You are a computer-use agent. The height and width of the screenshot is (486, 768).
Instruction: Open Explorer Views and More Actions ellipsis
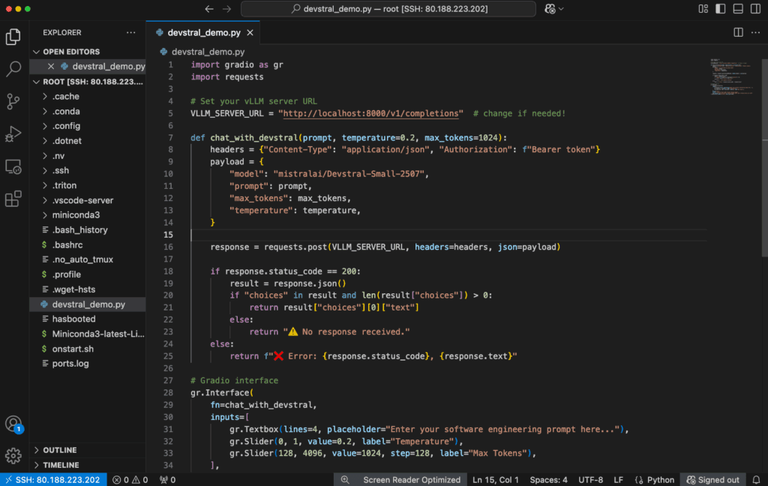tap(130, 32)
